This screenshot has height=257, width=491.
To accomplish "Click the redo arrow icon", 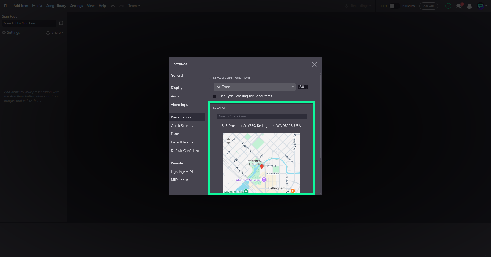I will click(x=122, y=6).
